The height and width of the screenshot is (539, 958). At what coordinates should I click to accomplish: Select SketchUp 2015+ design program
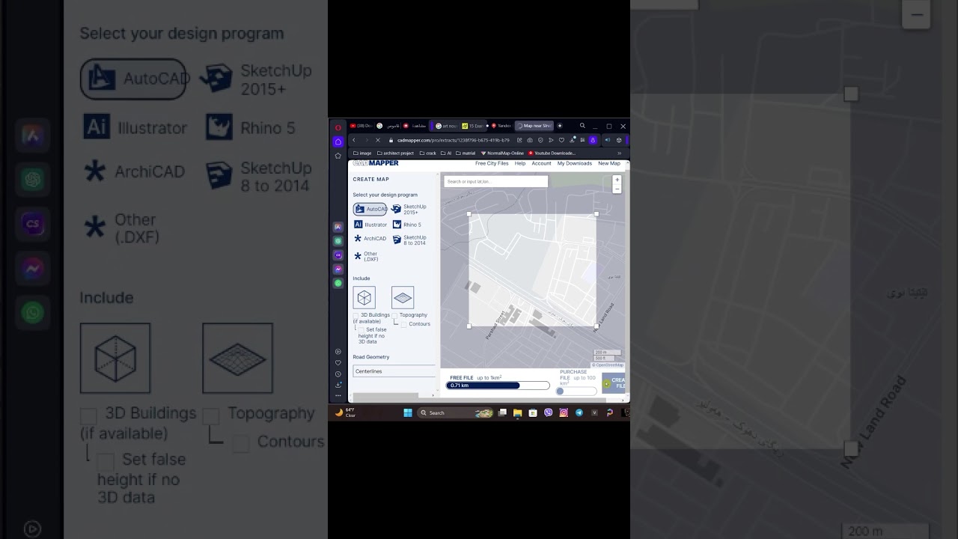tap(409, 210)
